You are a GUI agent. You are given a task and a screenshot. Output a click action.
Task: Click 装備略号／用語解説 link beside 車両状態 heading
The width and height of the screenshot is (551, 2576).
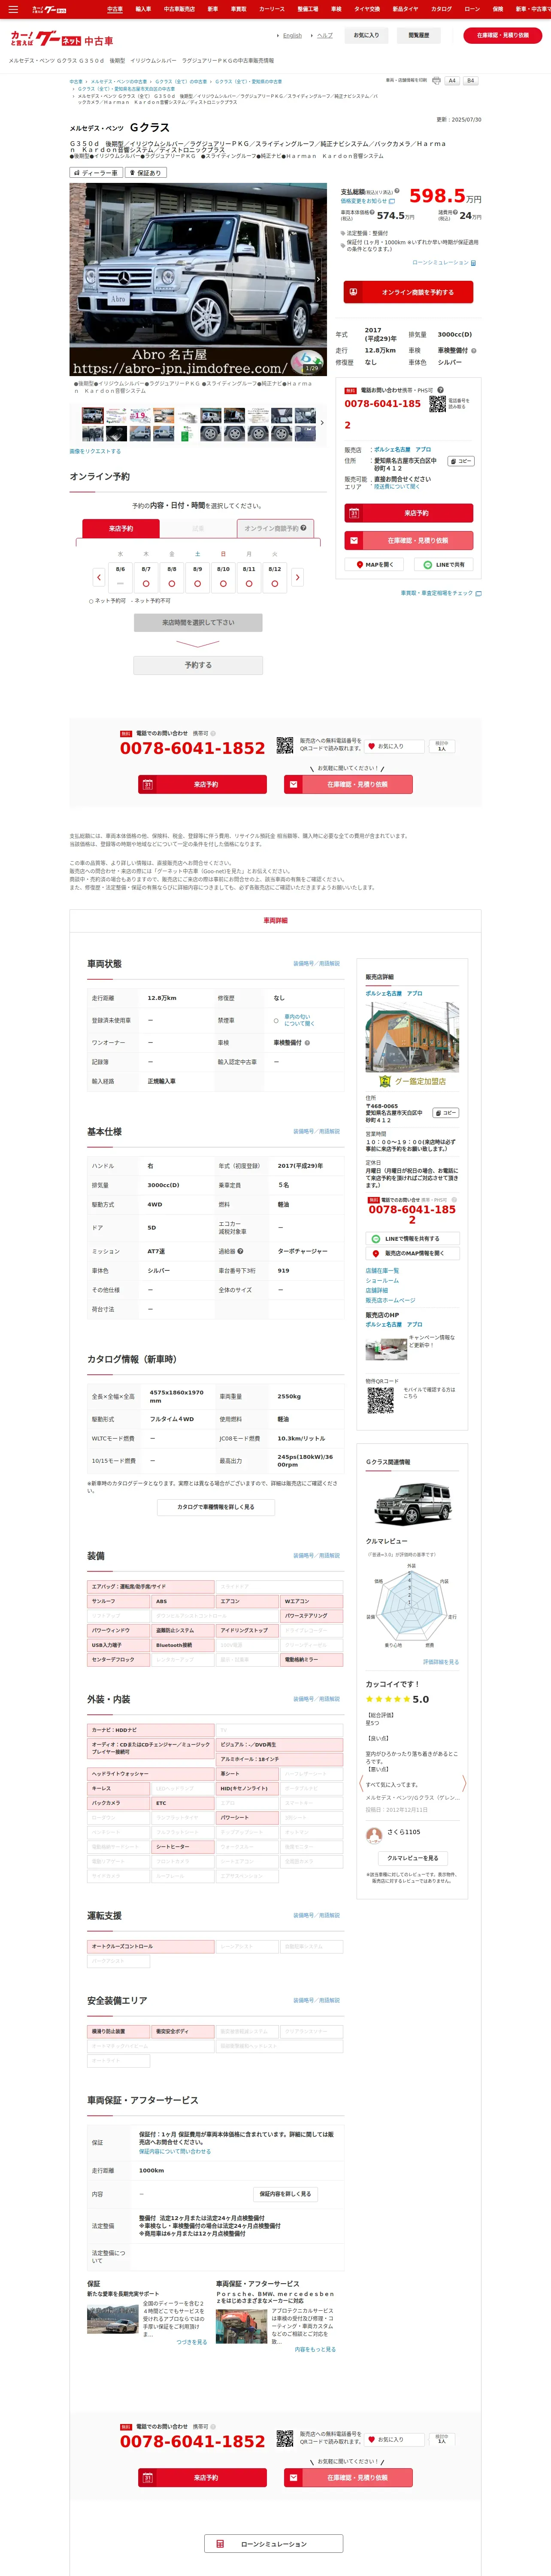pos(316,963)
